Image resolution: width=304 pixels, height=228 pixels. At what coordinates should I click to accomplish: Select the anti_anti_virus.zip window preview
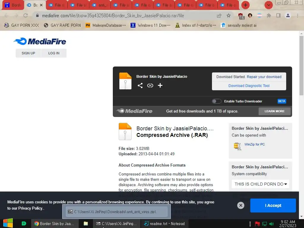tap(116, 211)
